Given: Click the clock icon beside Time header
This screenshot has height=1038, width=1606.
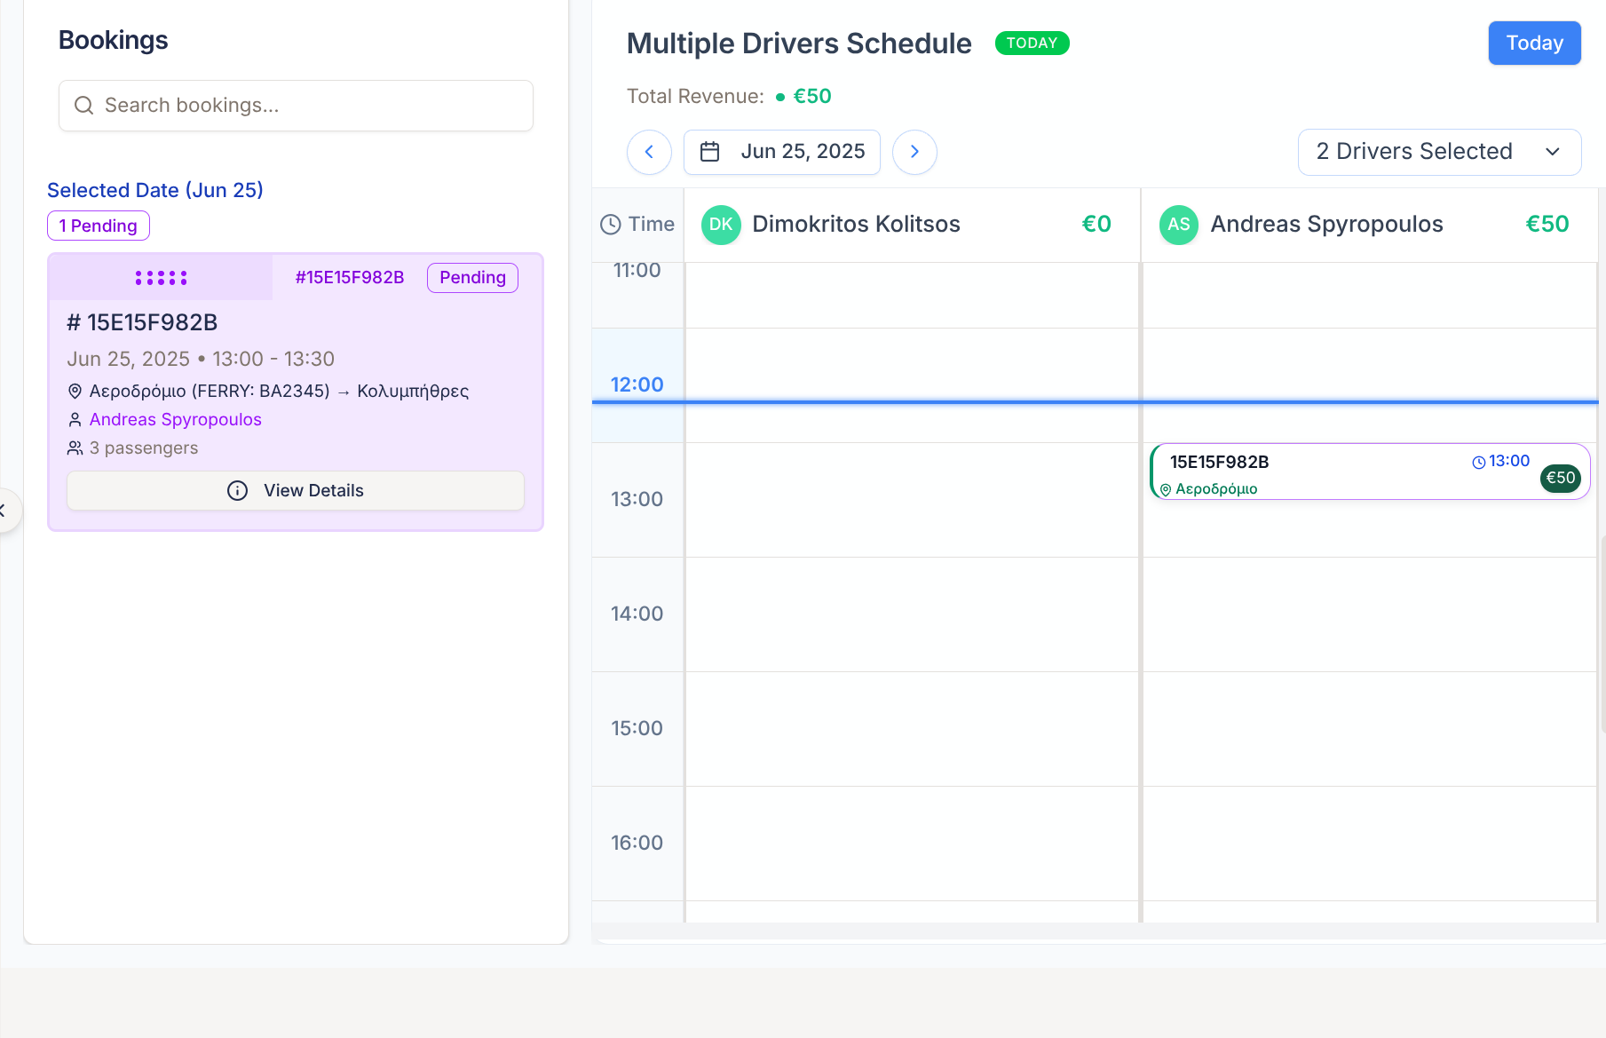Looking at the screenshot, I should click(611, 225).
